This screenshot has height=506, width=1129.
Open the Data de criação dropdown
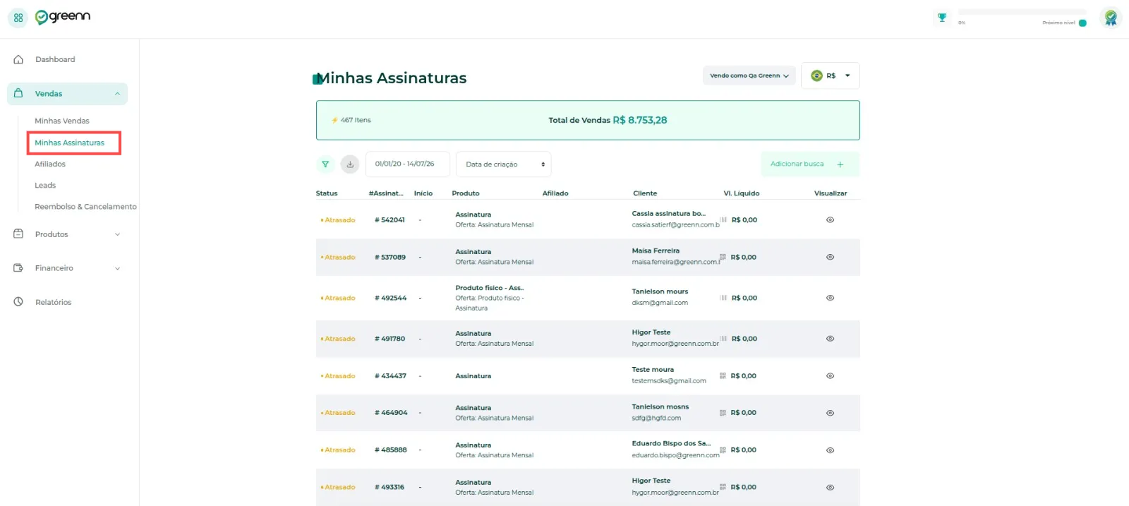[x=504, y=164]
